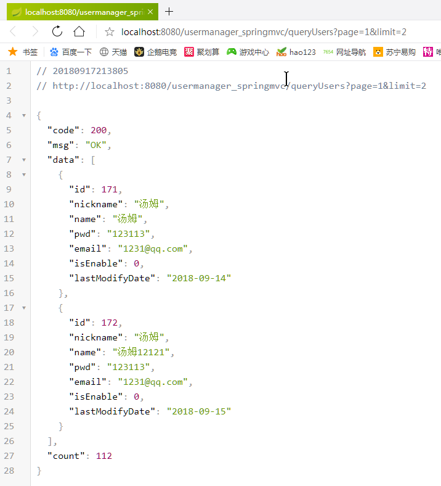Click the address bar URL field
This screenshot has height=486, width=441.
pos(264,32)
